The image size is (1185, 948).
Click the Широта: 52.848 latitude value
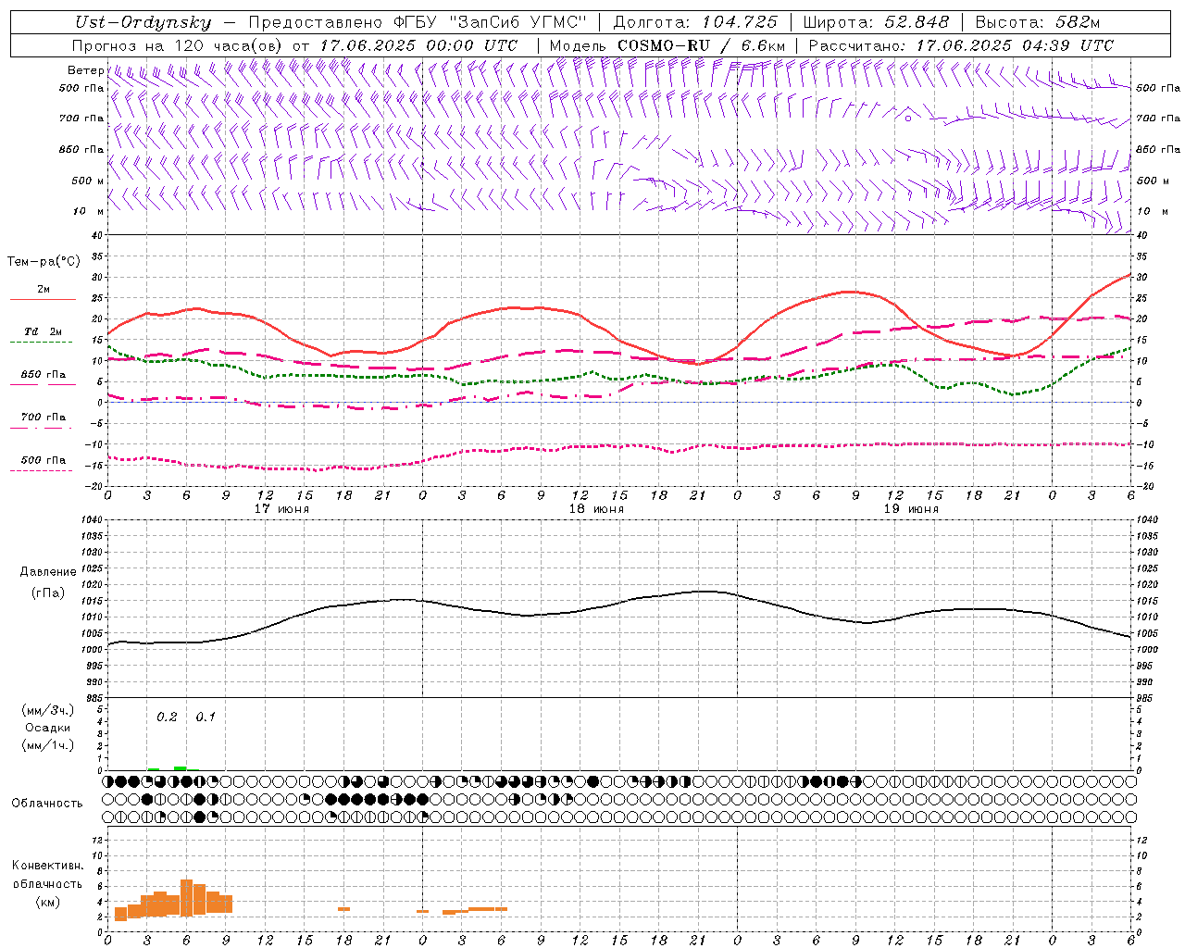pyautogui.click(x=876, y=22)
